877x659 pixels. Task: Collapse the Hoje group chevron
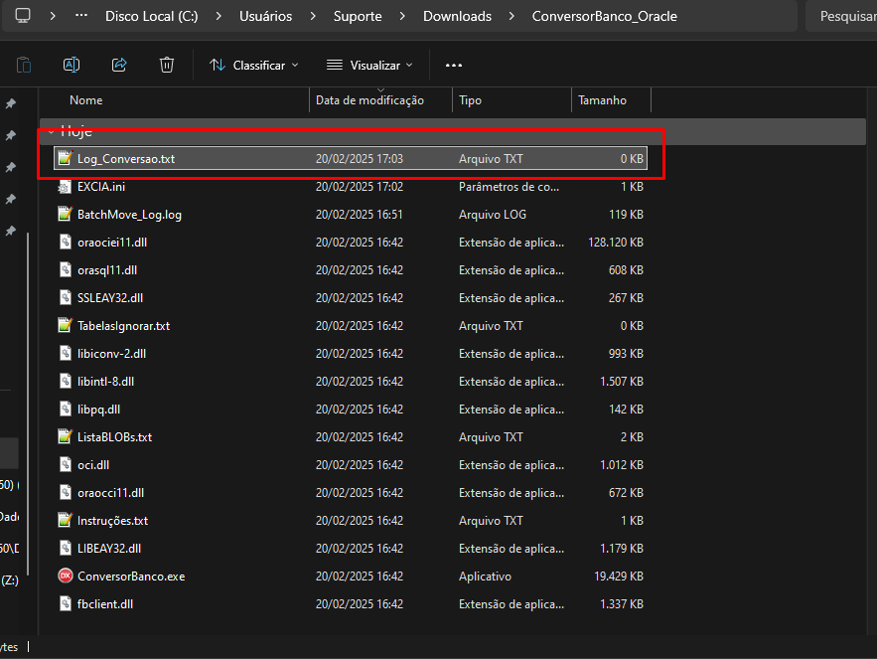pyautogui.click(x=51, y=131)
